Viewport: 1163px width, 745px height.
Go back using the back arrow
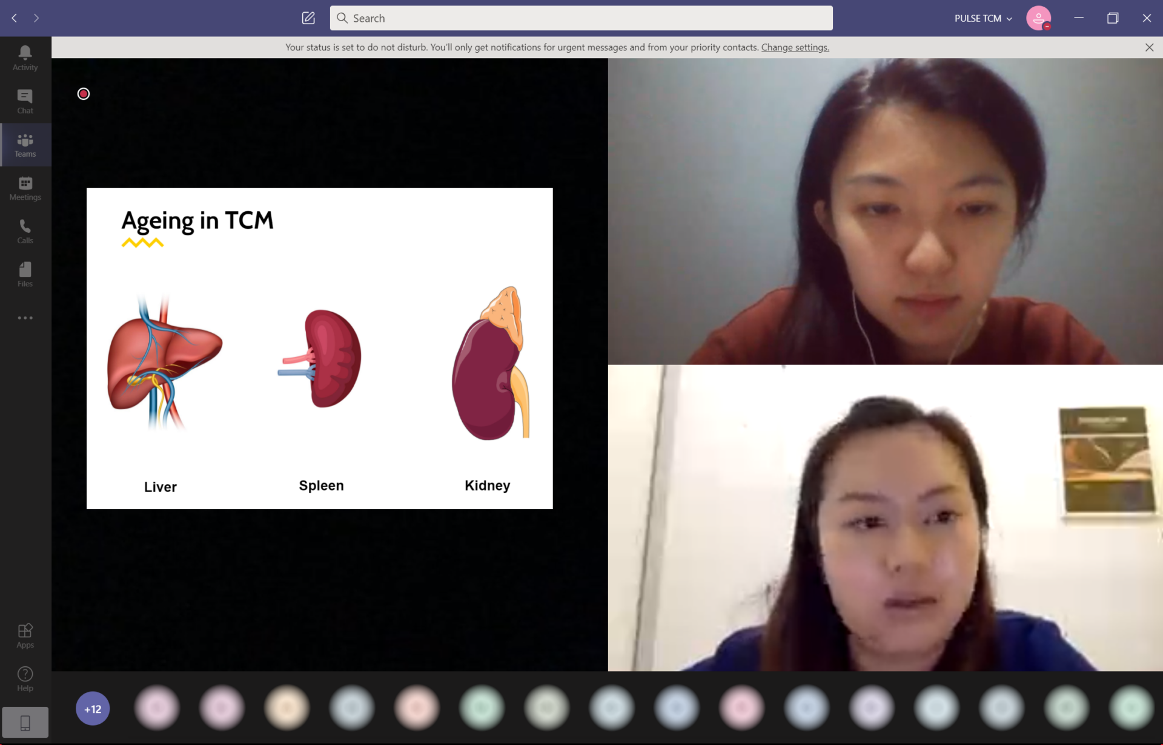coord(15,18)
